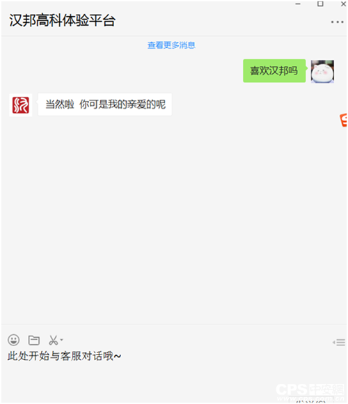Close the chat window
The image size is (348, 404).
343,4
